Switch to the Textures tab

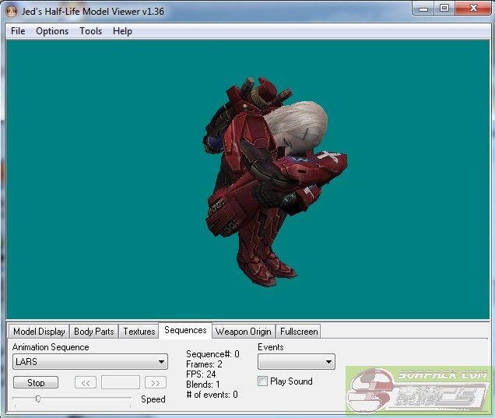tap(139, 332)
